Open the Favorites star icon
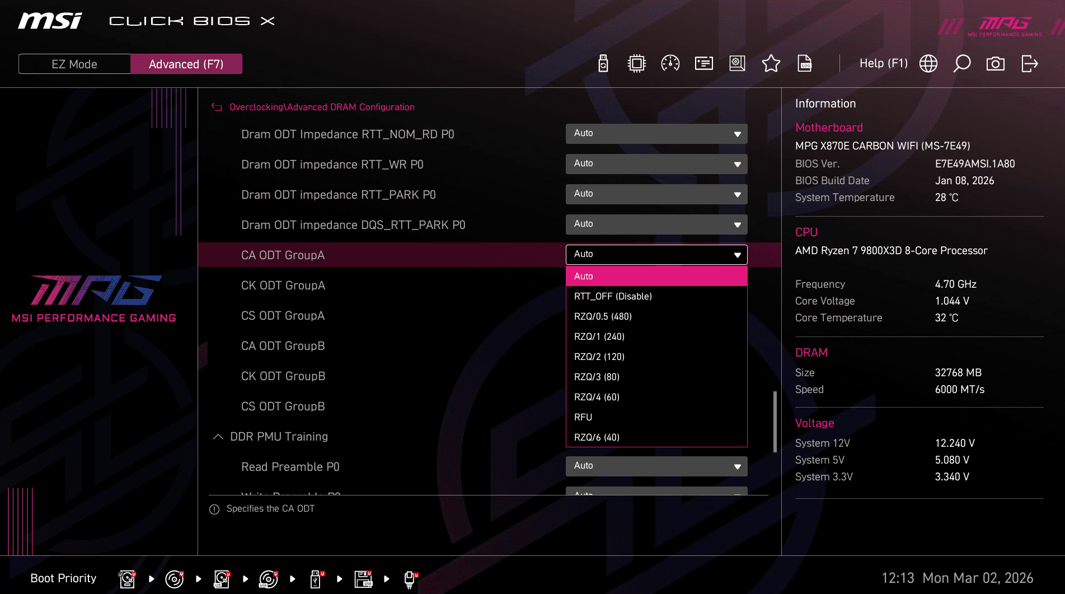This screenshot has height=594, width=1065. tap(771, 64)
